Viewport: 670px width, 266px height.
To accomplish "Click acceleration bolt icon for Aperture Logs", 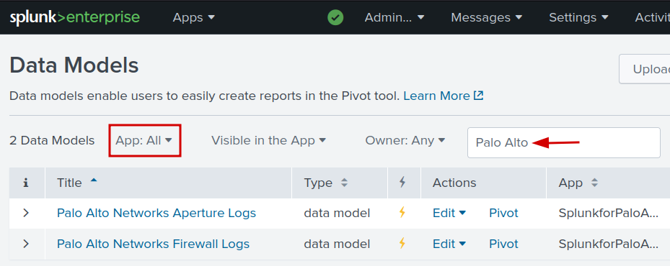I will (402, 212).
